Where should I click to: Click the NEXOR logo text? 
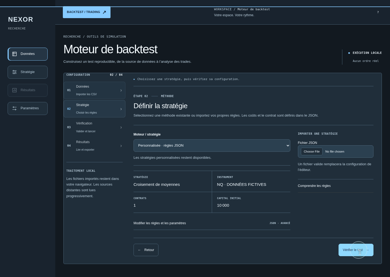pos(21,19)
